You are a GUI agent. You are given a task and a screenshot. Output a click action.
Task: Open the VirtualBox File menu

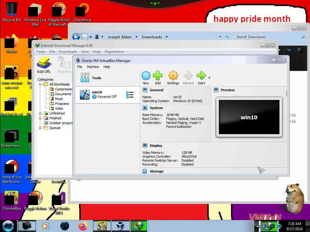[x=80, y=67]
